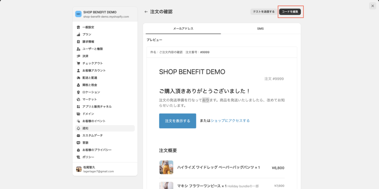Open the チェックアウト settings page
379x189 pixels.
click(105, 63)
